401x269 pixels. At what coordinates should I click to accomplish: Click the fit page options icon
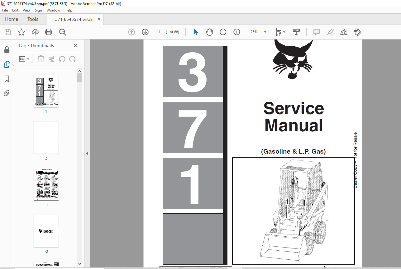[279, 32]
